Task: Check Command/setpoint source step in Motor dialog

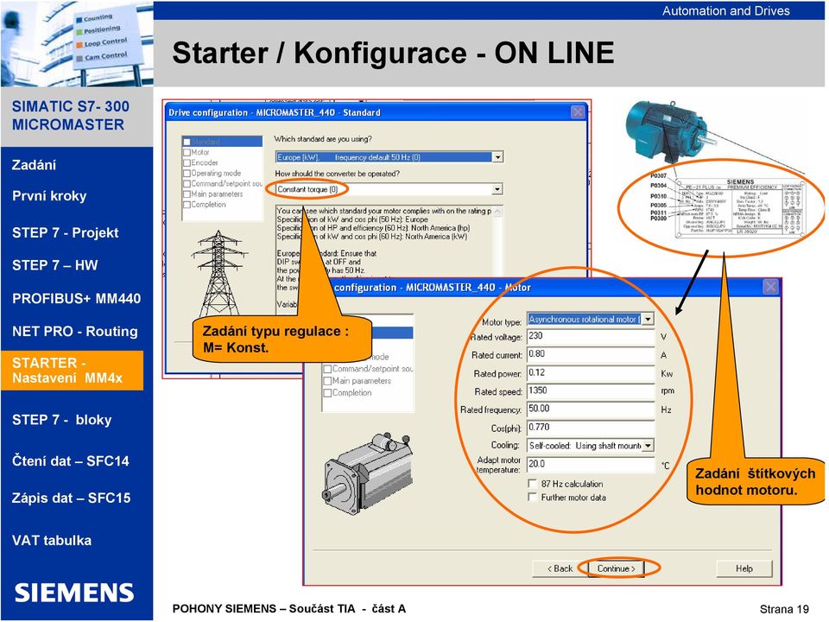Action: 327,369
